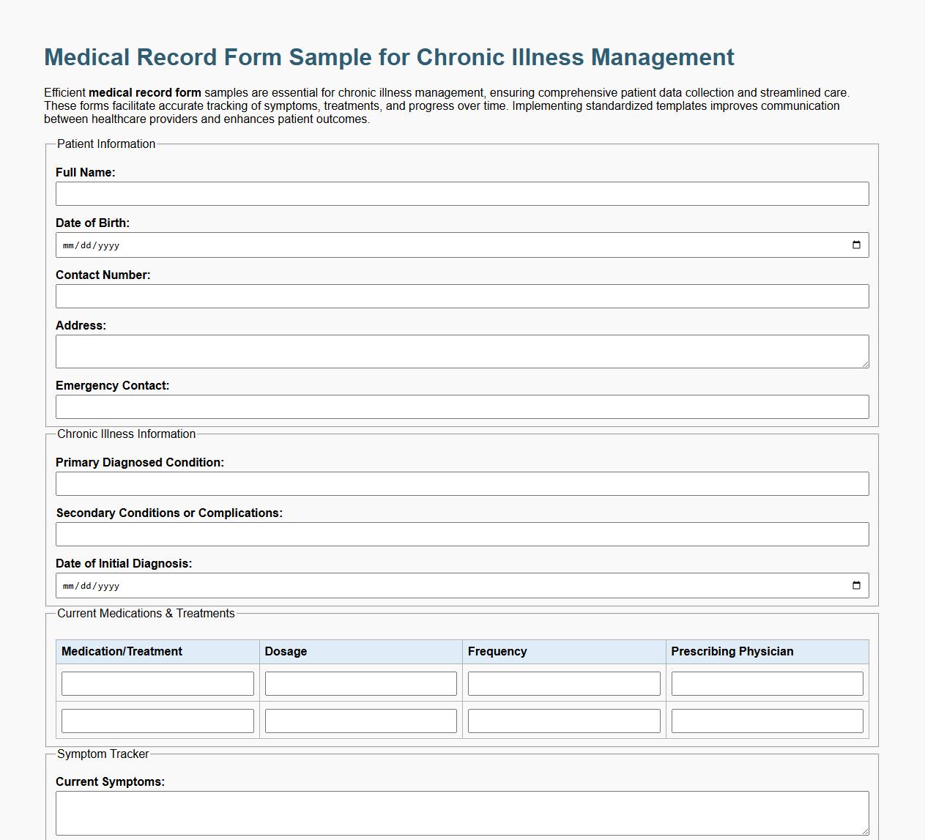Click the Full Name input field

click(461, 193)
